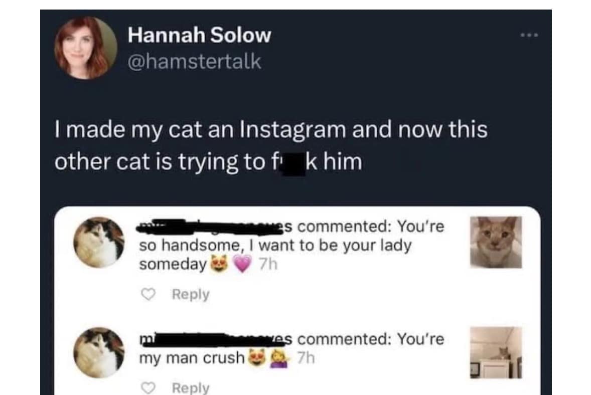
Task: Click the heart-eyes cat emoji after "man crush"
Action: pyautogui.click(x=256, y=357)
